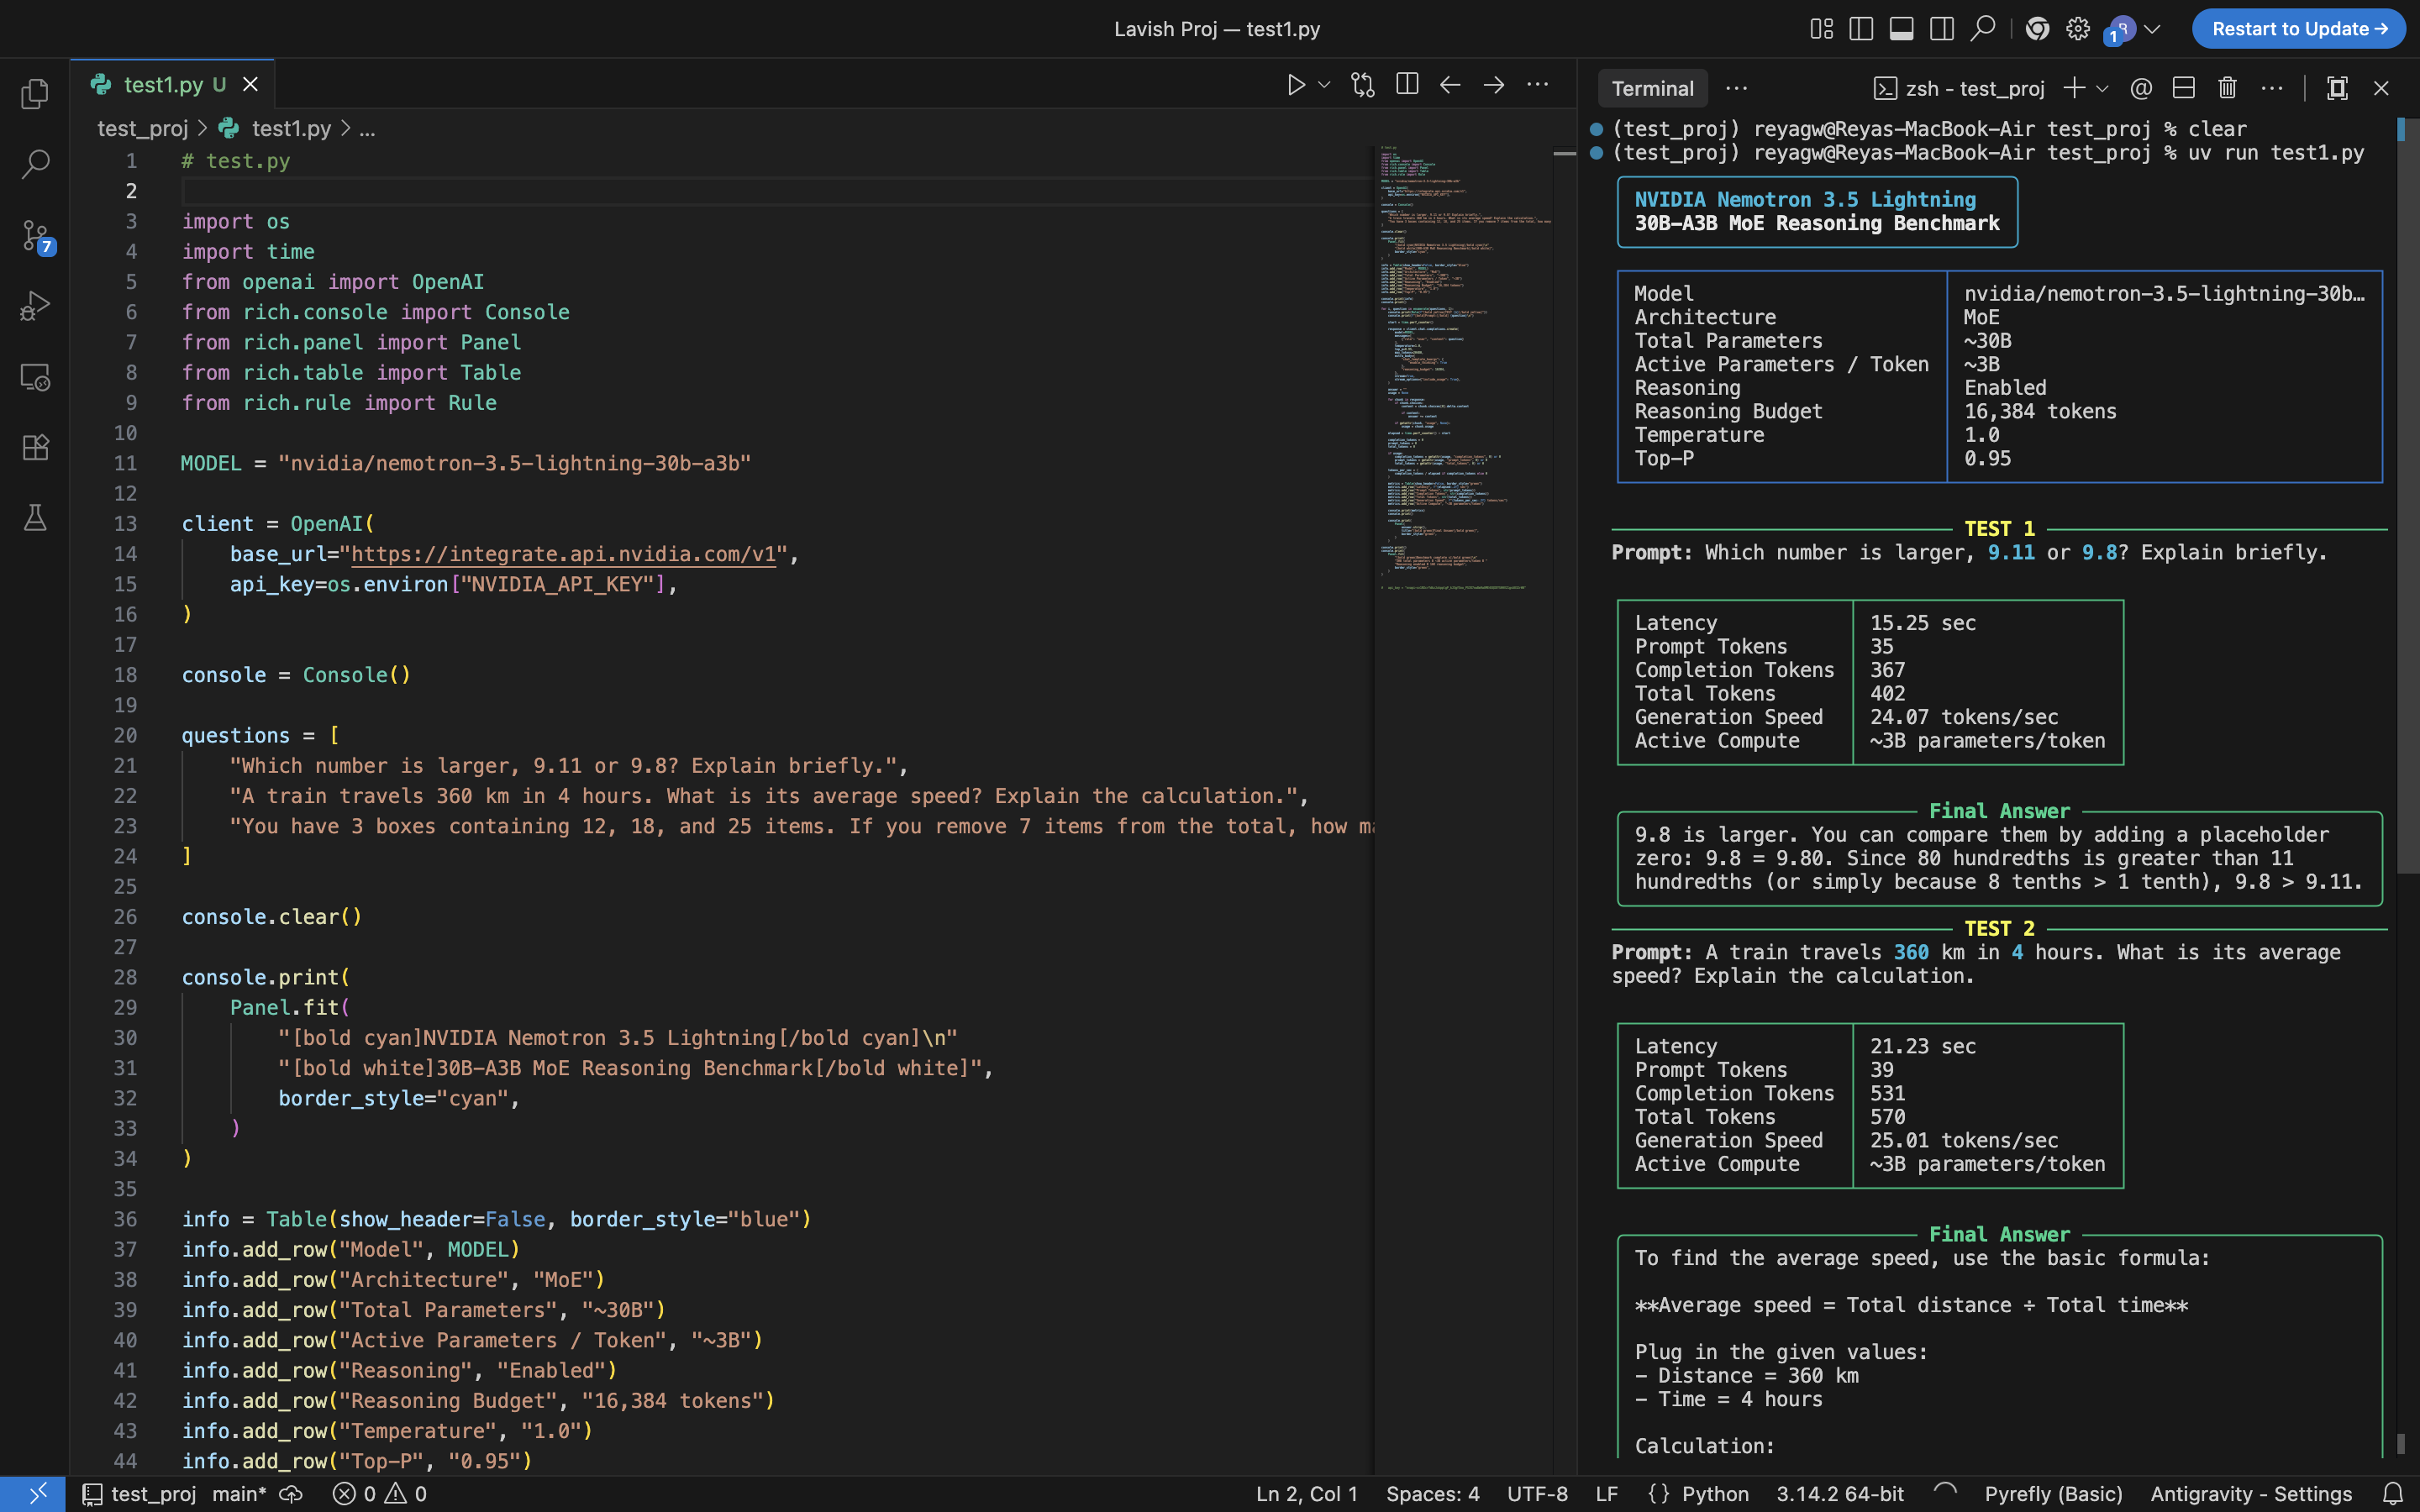Screen dimensions: 2420x1512
Task: Navigate back with the left arrow
Action: tap(1450, 85)
